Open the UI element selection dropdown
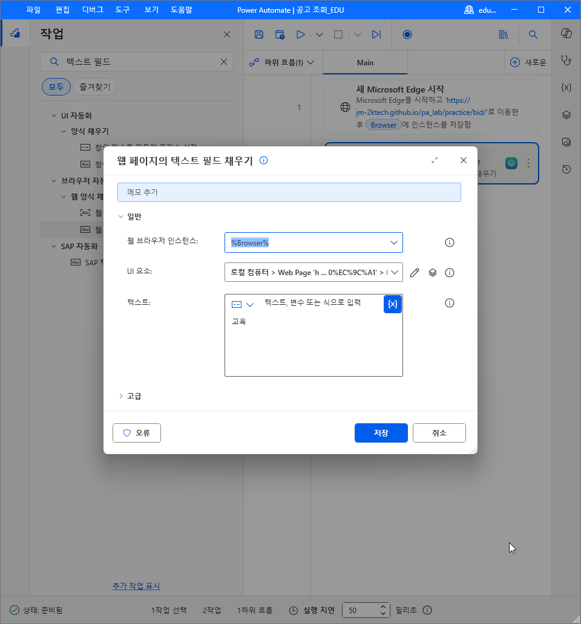 click(x=395, y=273)
